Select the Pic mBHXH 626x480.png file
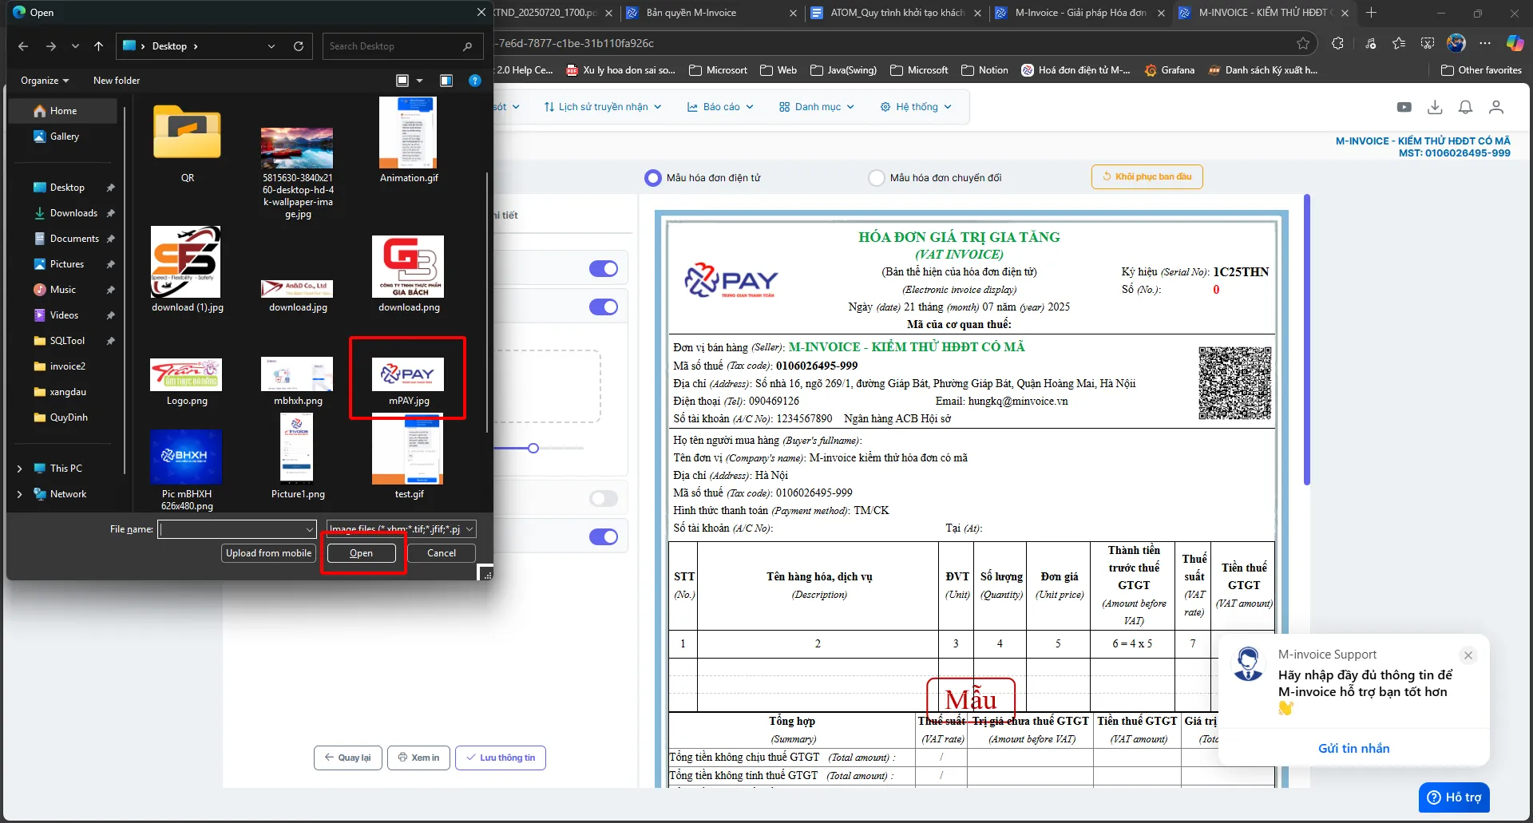 (187, 470)
